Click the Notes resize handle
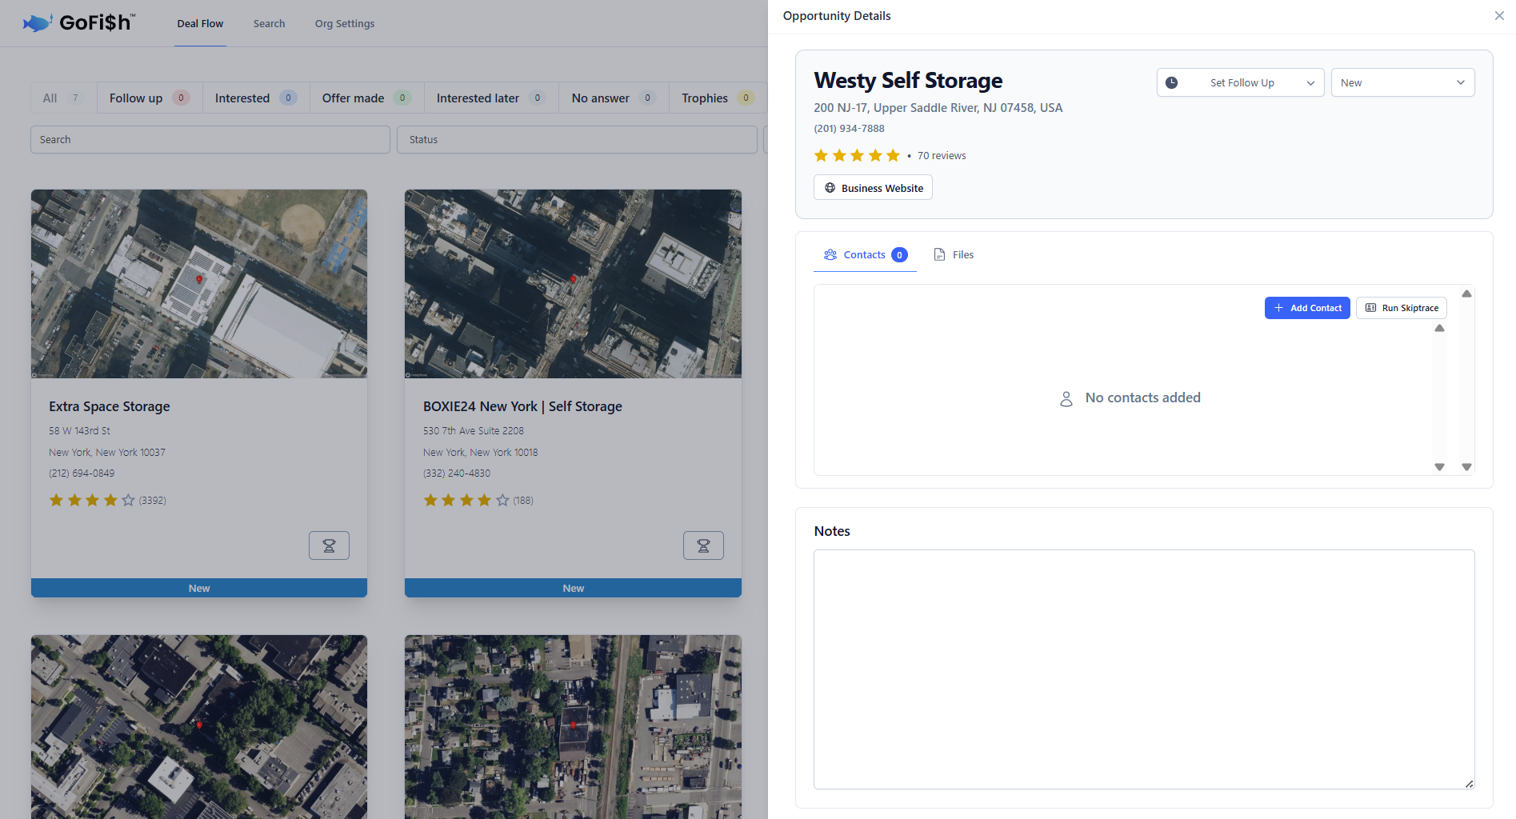 pyautogui.click(x=1469, y=784)
